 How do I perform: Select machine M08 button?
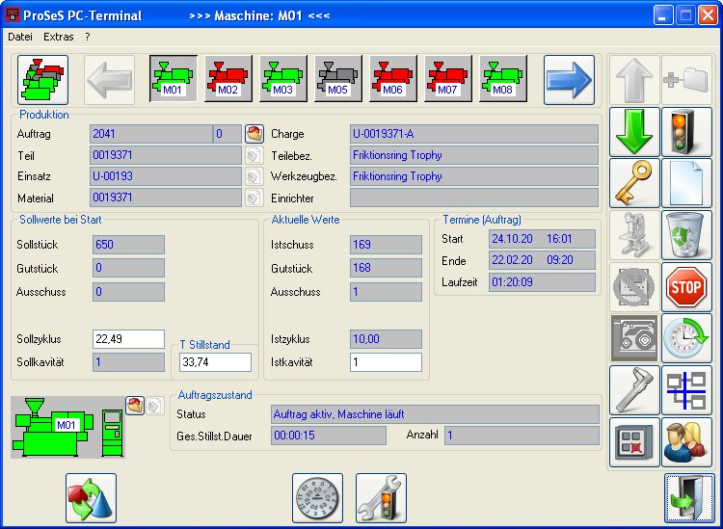503,78
